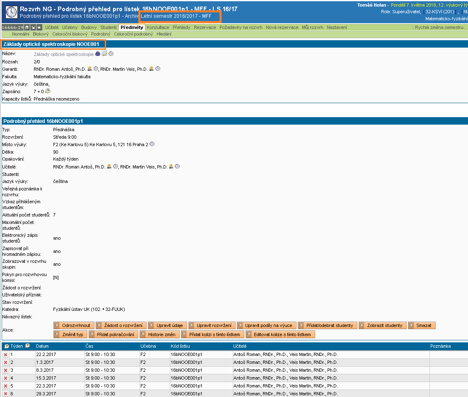Click the arrow icon beside the home icon
This screenshot has height=397, width=468.
tap(33, 27)
